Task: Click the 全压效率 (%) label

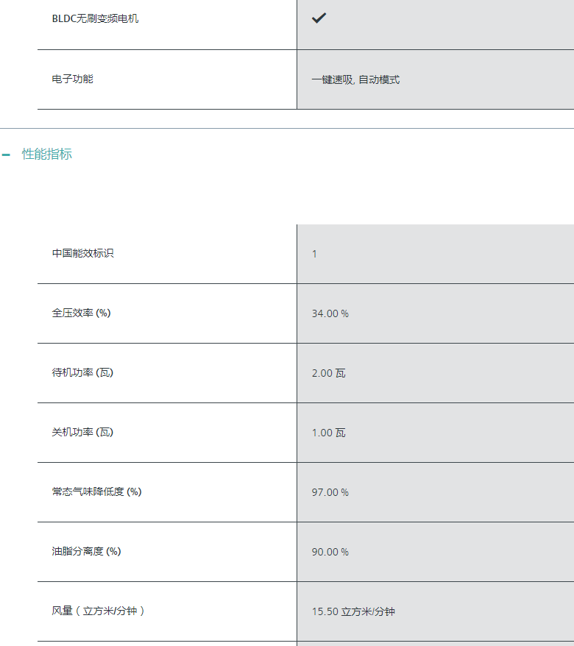Action: click(81, 313)
